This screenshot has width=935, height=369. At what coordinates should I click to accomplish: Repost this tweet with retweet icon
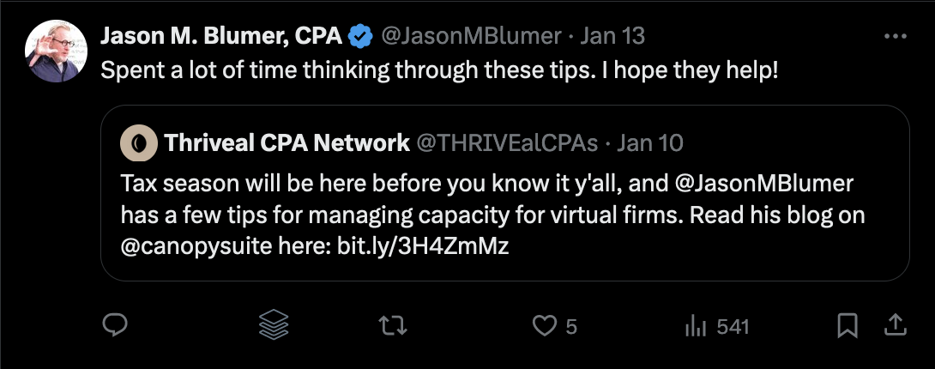(x=393, y=326)
